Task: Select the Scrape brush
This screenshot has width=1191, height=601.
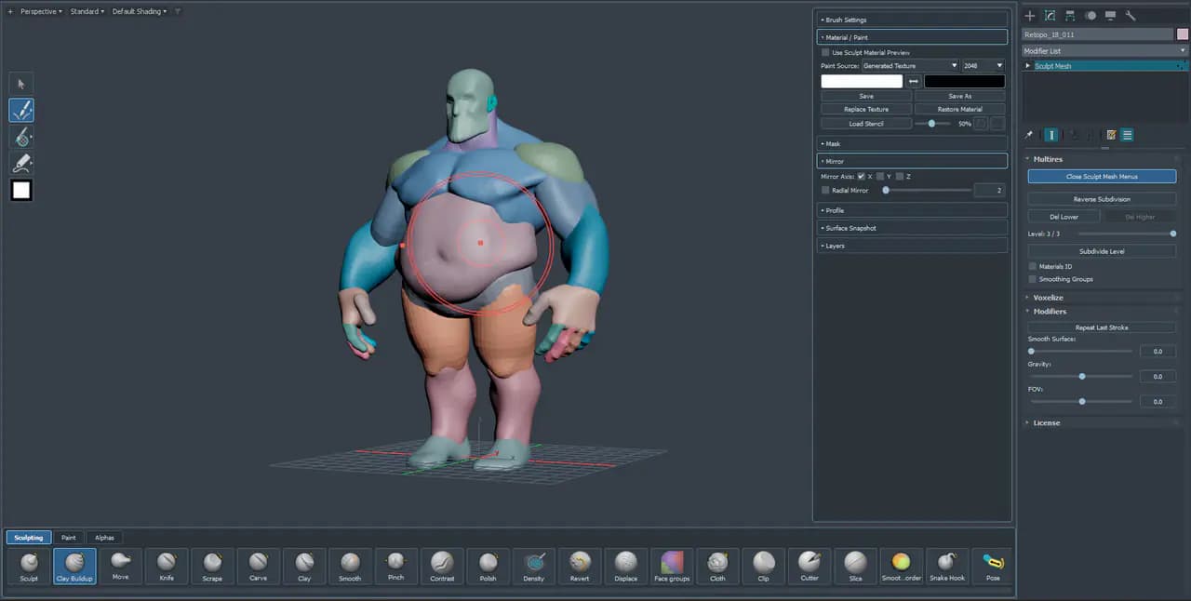Action: tap(212, 566)
